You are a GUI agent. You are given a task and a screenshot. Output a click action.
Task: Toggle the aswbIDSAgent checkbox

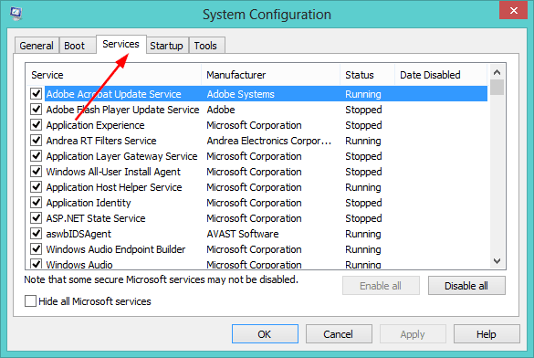pyautogui.click(x=37, y=234)
